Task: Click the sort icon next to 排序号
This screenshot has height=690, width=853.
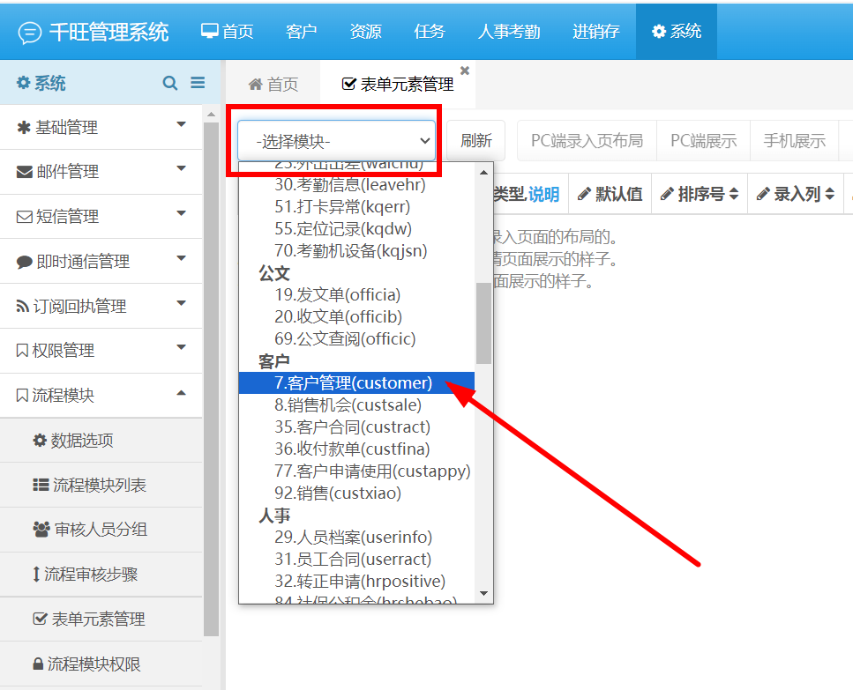Action: pyautogui.click(x=734, y=194)
